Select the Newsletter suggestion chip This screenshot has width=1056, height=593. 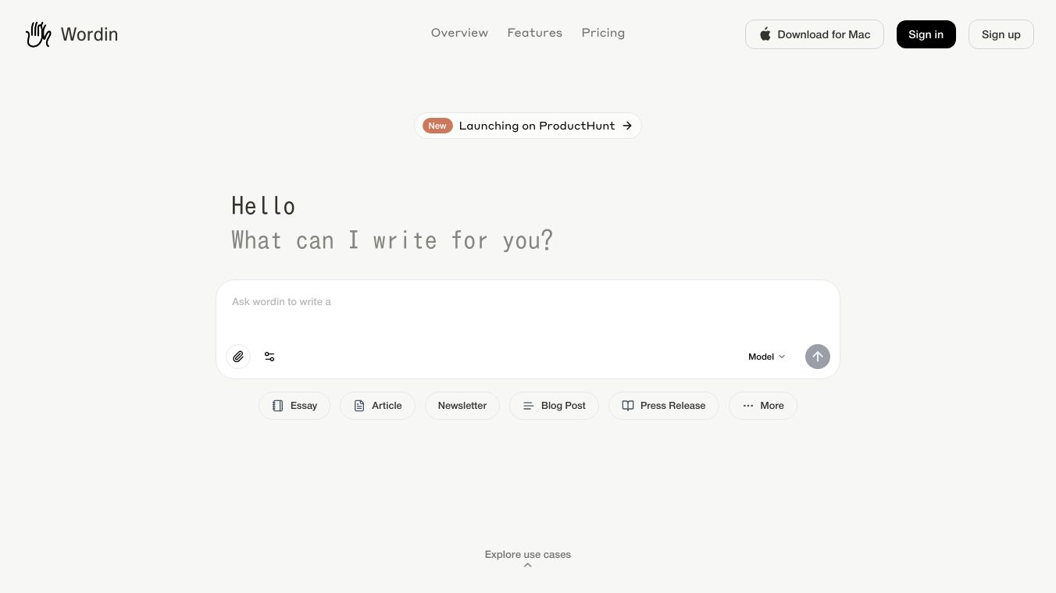(x=462, y=406)
